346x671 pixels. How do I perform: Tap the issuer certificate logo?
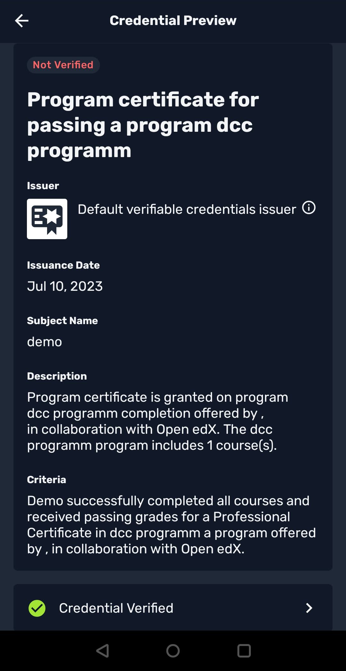tap(47, 219)
